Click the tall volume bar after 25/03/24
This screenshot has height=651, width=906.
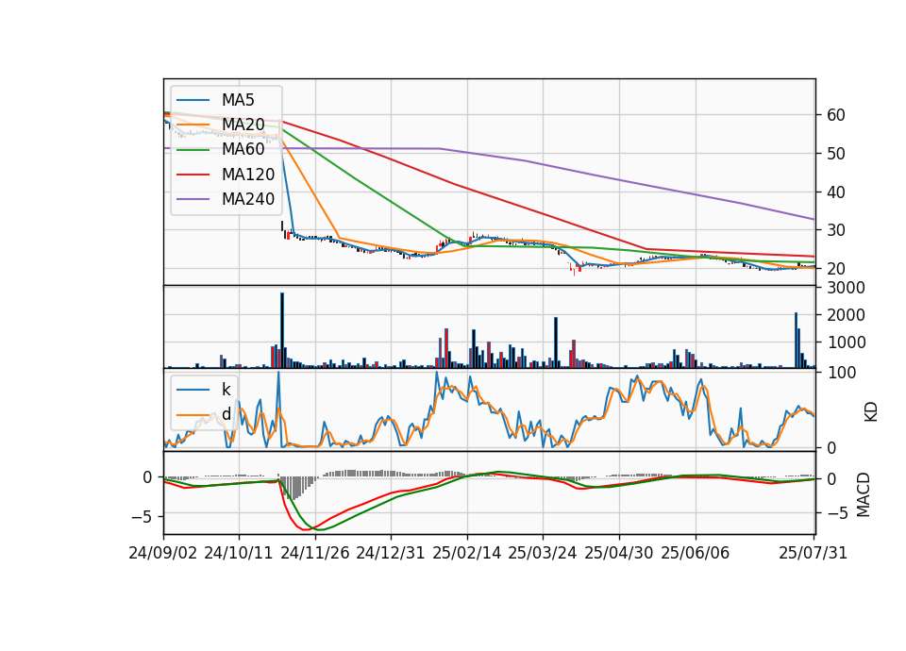(x=556, y=342)
